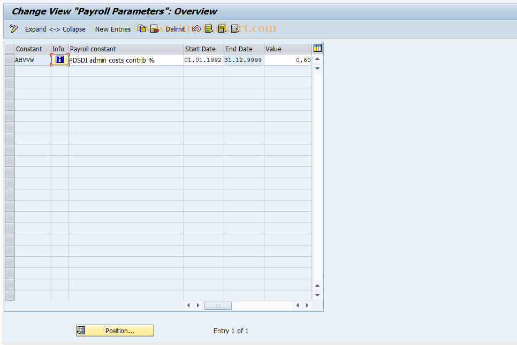Open table column configuration icon
The height and width of the screenshot is (345, 517).
pos(317,48)
